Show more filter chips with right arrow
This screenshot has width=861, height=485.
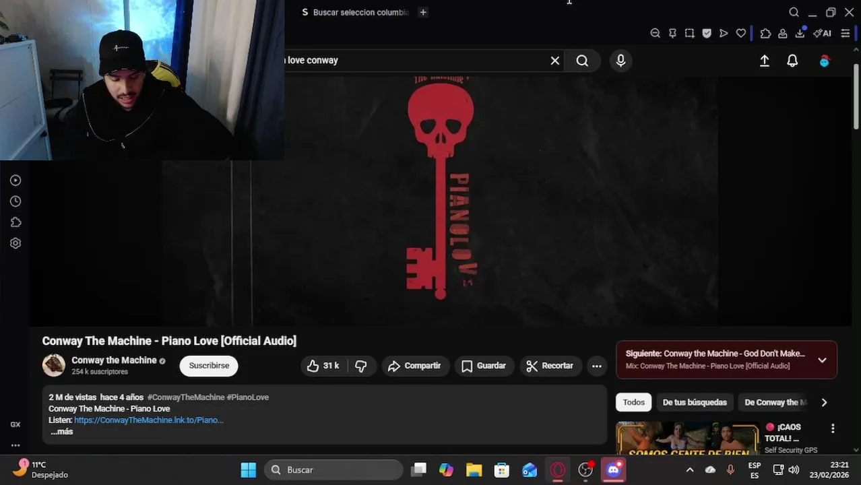point(824,402)
